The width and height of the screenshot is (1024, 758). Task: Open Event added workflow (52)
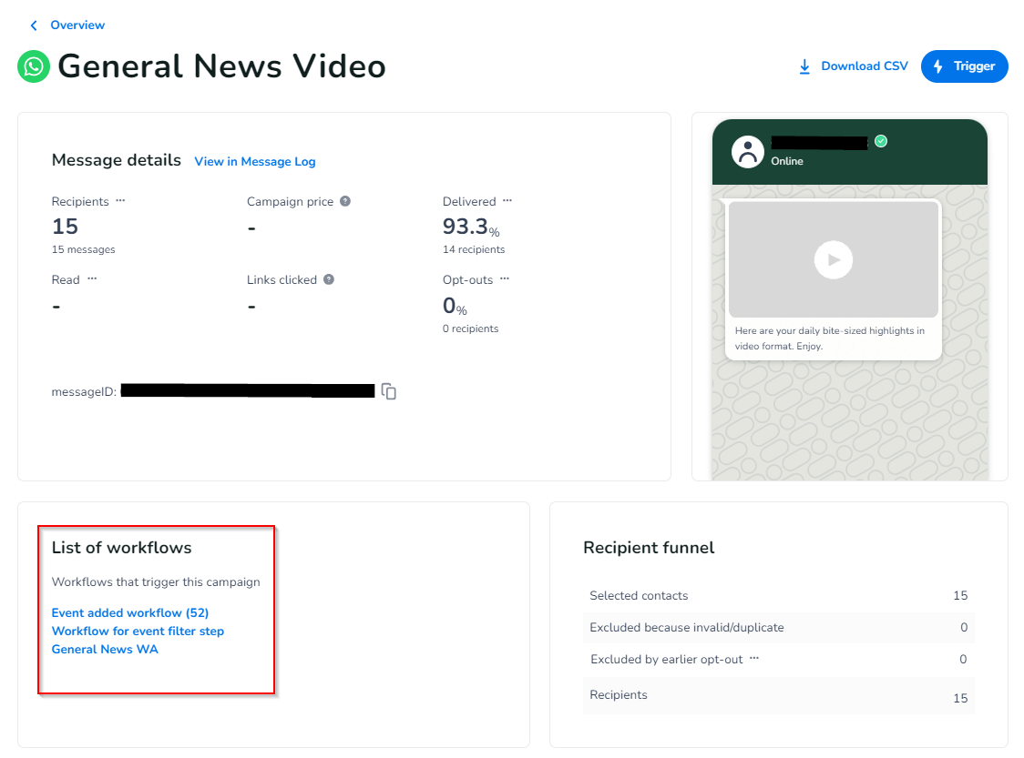click(x=130, y=613)
